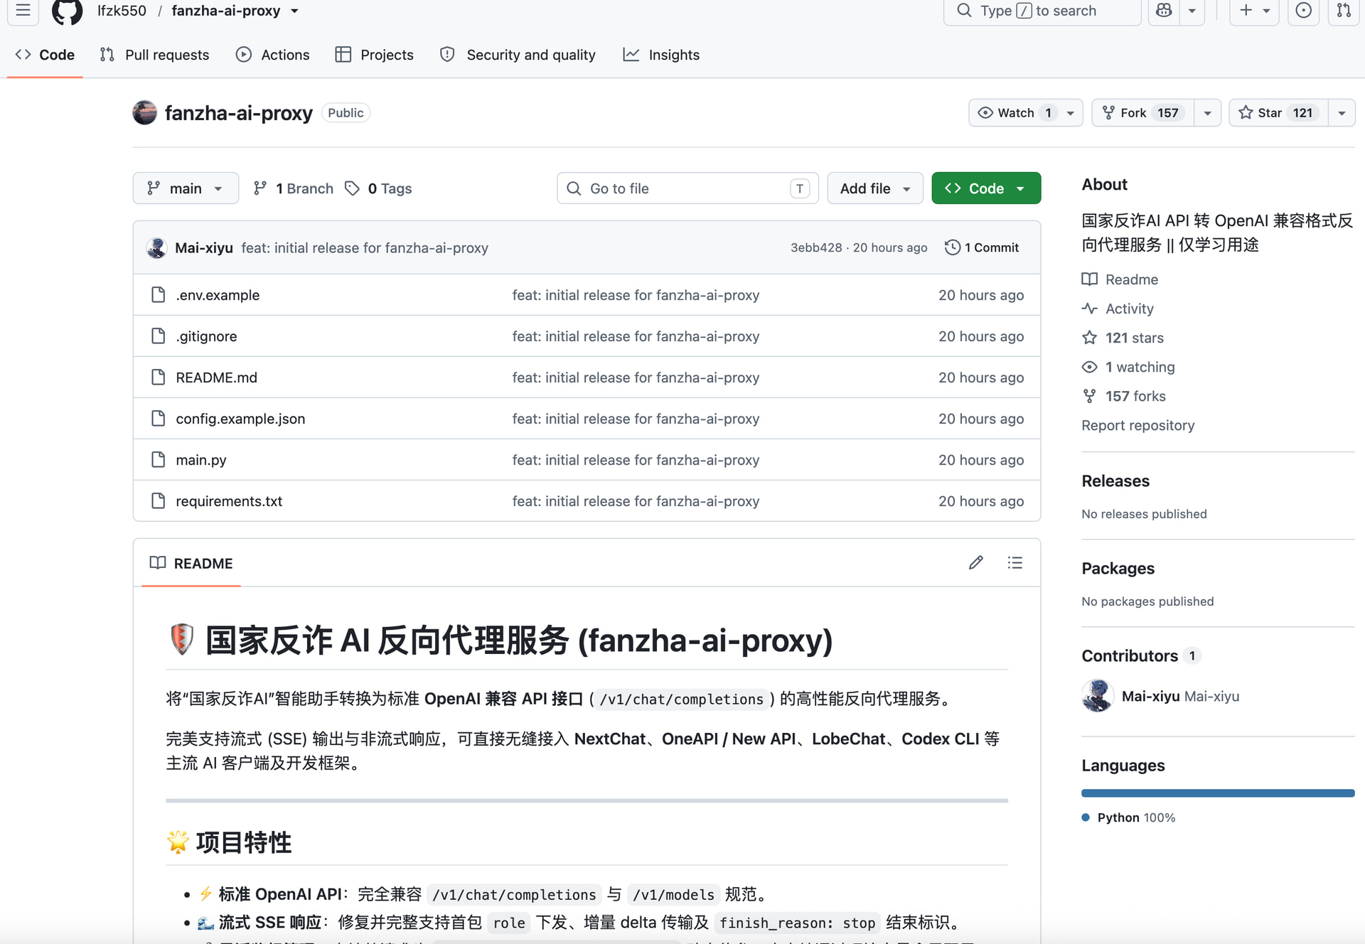View commit history clock icon

click(953, 247)
